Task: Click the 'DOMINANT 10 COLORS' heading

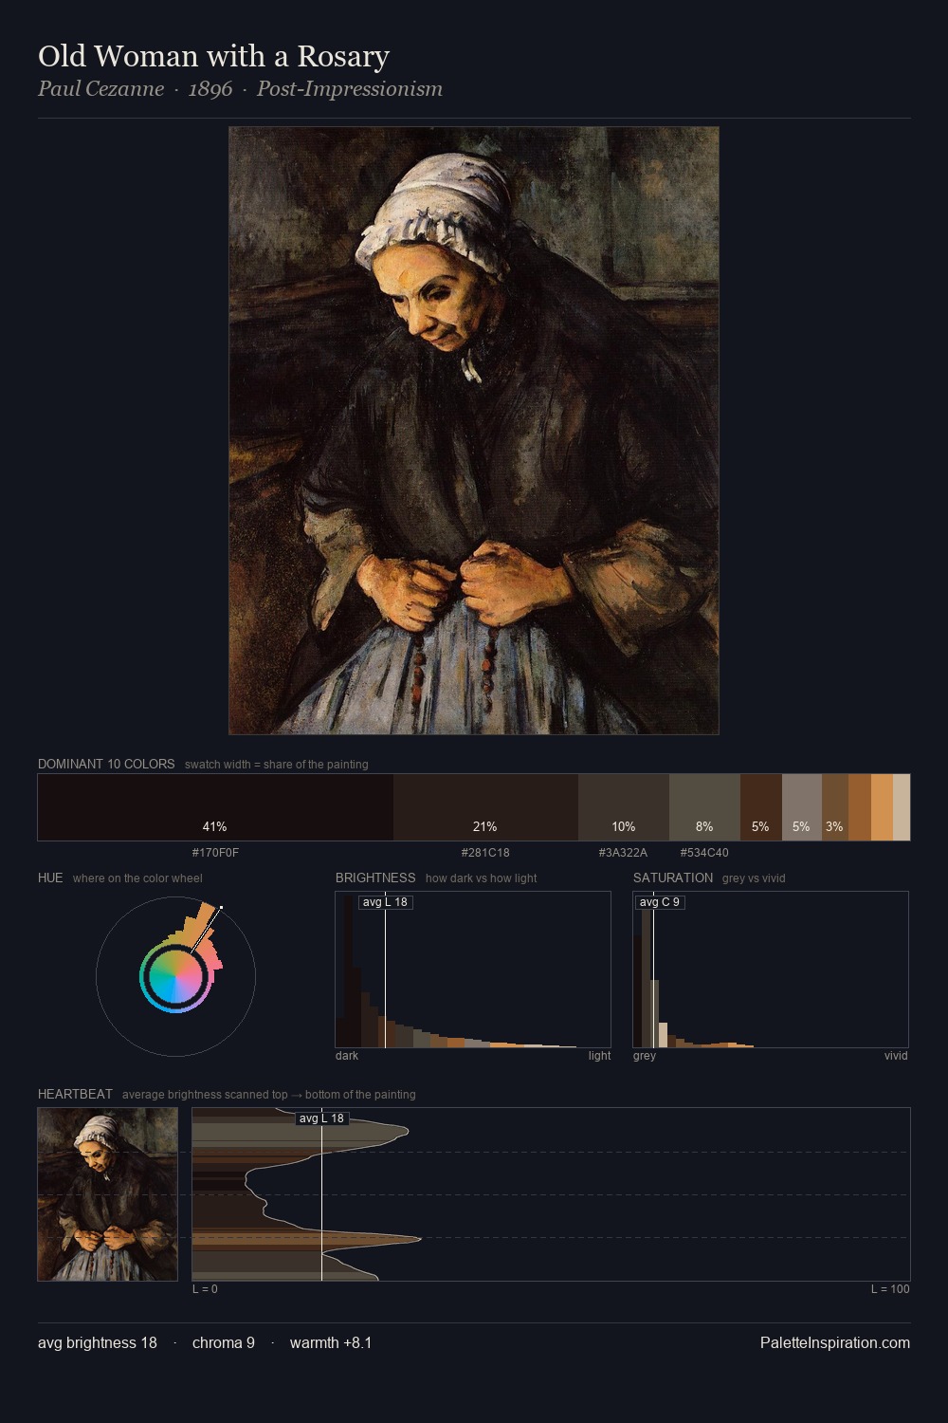Action: point(106,764)
